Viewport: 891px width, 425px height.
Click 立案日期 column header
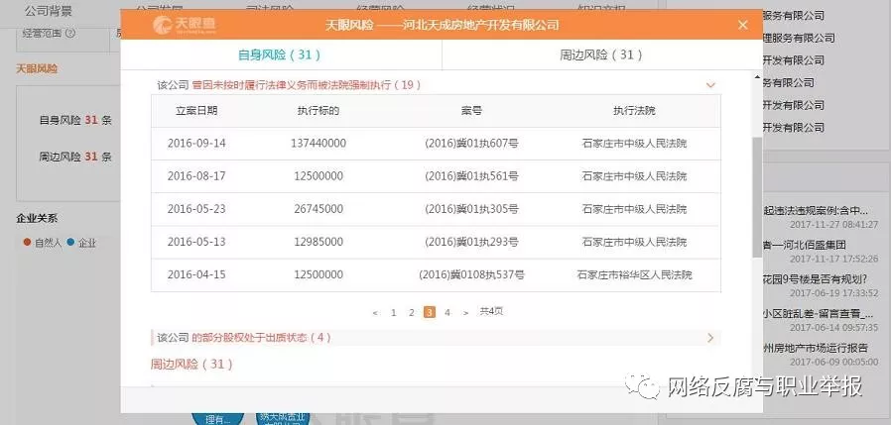[x=196, y=111]
